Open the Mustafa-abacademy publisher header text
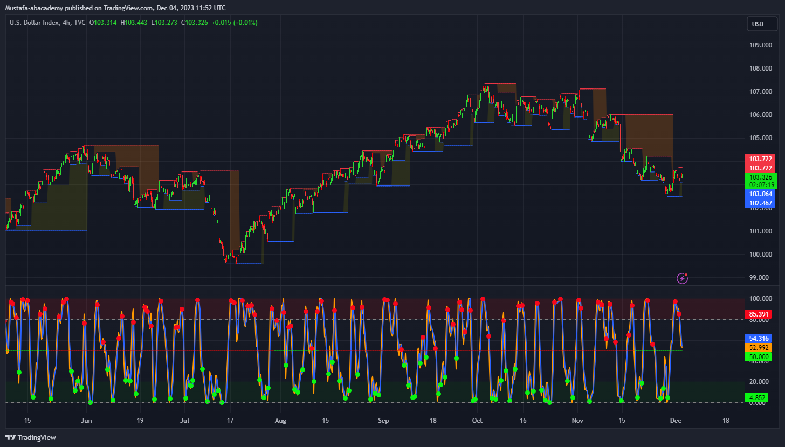 114,8
